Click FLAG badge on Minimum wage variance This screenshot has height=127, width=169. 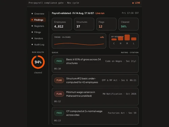click(59, 94)
